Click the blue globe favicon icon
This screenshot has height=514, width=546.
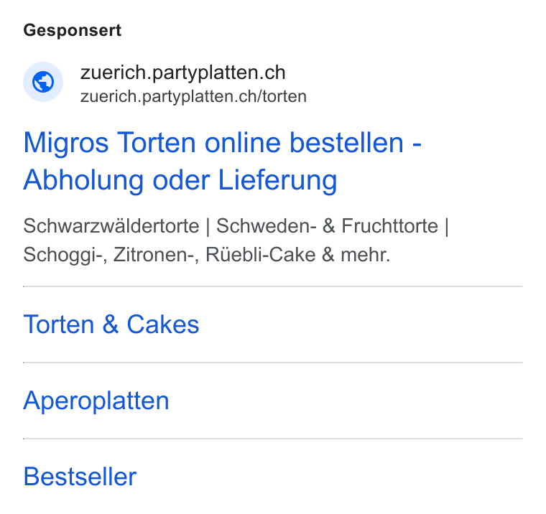click(x=43, y=82)
